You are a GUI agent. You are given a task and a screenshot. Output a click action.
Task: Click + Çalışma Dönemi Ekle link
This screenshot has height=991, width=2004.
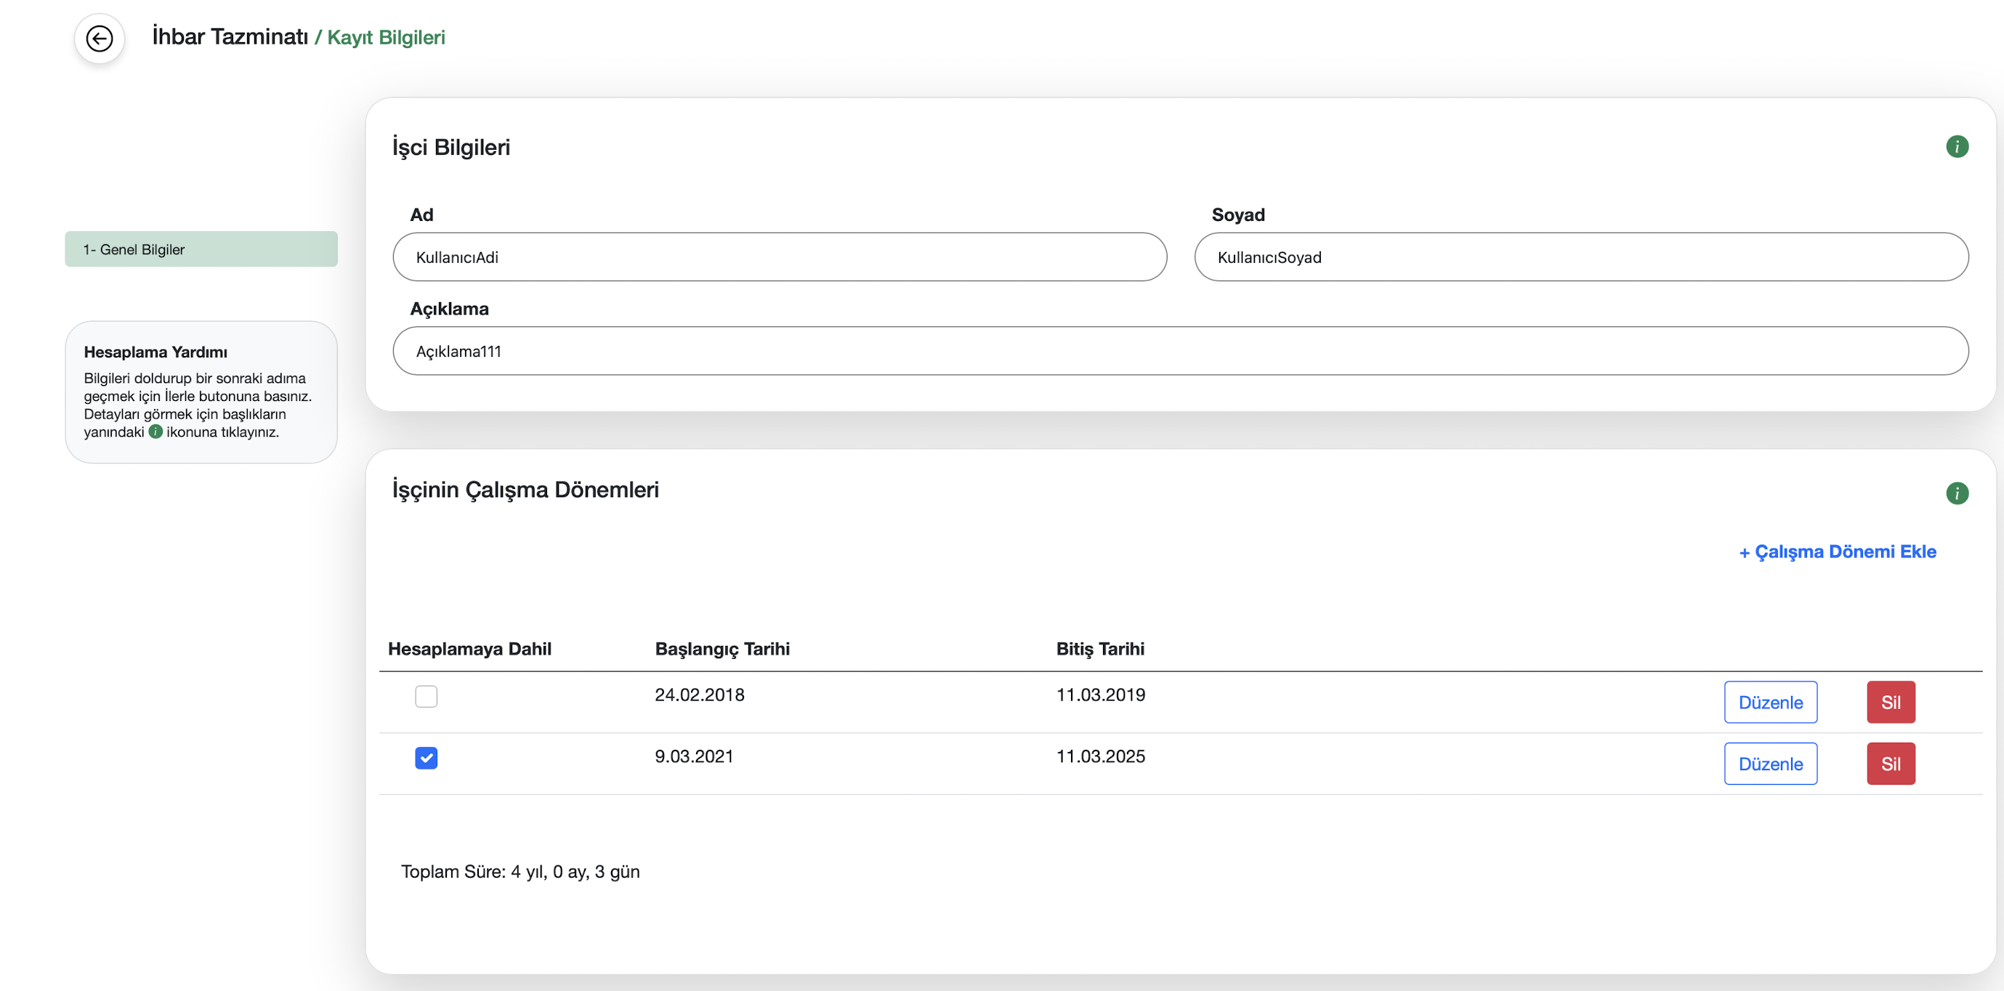pyautogui.click(x=1837, y=551)
